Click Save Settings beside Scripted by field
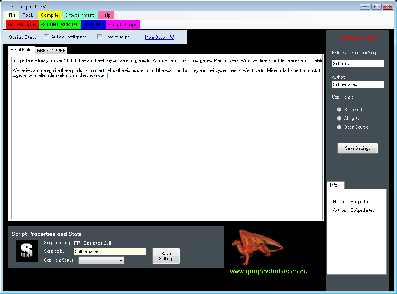Screen dimensions: 397x294 [166, 256]
